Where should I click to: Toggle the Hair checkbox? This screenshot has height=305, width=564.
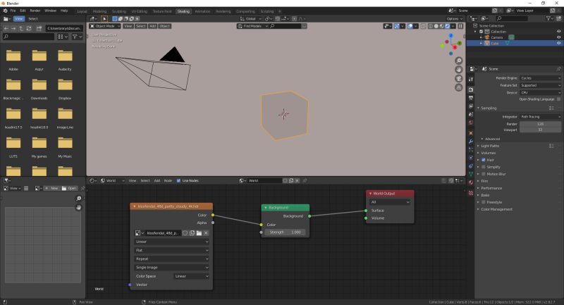coord(484,160)
